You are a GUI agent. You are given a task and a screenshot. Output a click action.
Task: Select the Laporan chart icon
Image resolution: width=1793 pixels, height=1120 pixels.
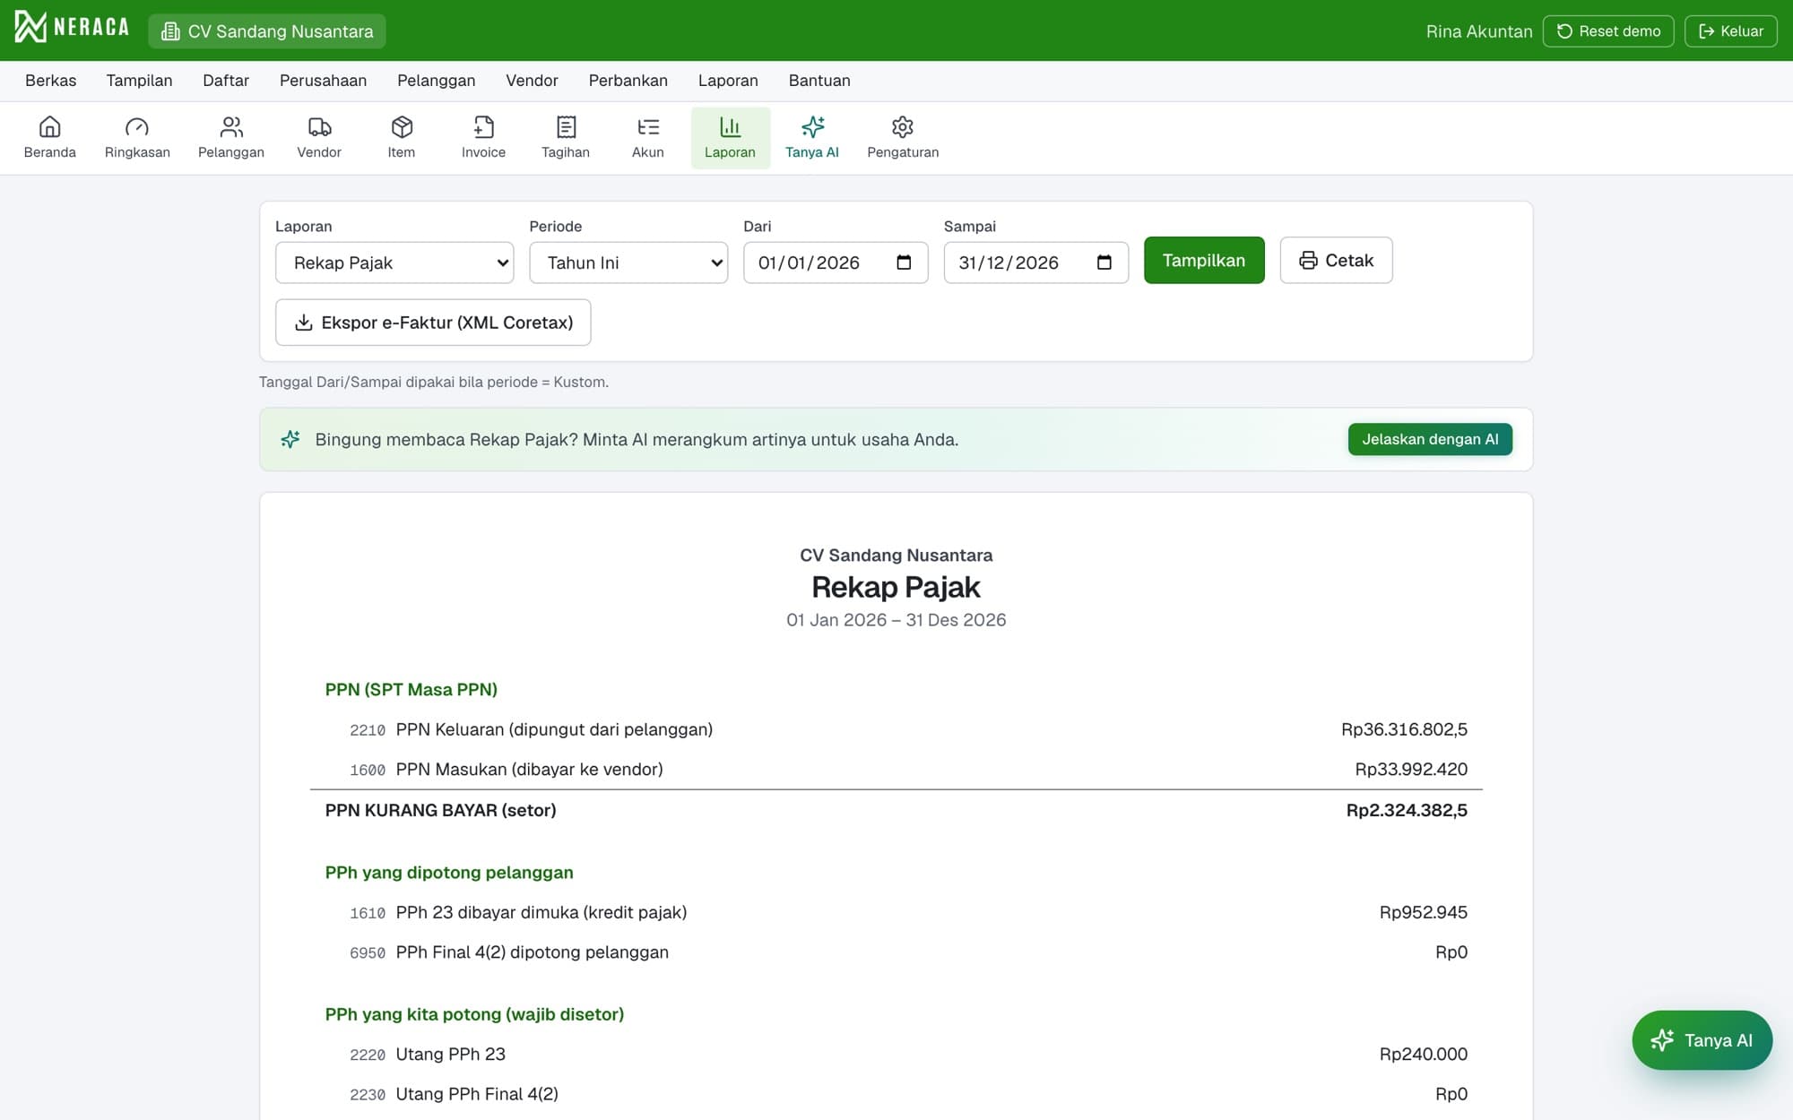point(730,138)
